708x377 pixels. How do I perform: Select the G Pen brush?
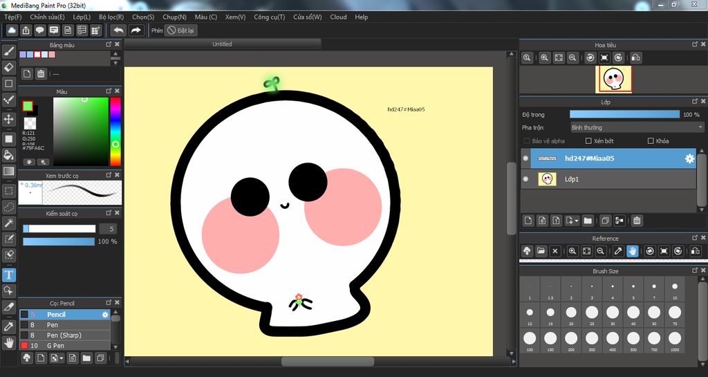point(64,345)
